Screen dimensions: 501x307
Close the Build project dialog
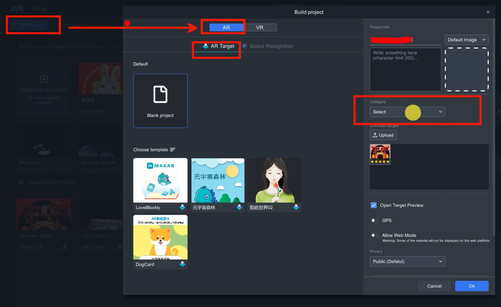(488, 12)
